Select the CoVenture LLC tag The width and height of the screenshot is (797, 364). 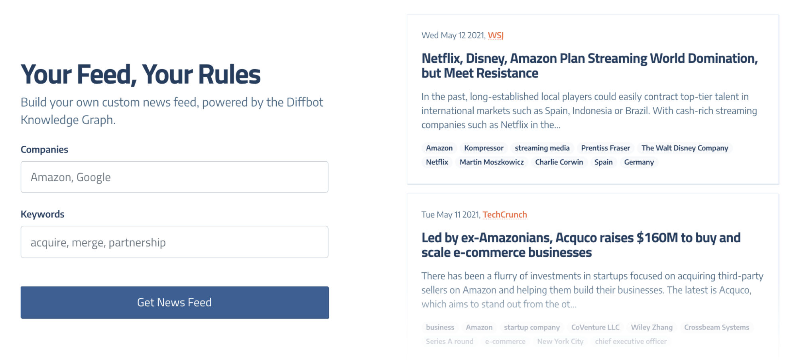click(x=595, y=327)
